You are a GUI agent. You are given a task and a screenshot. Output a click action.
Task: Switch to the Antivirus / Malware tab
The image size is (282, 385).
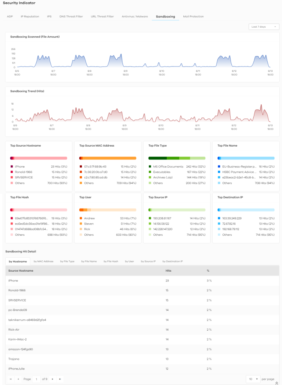pos(135,17)
